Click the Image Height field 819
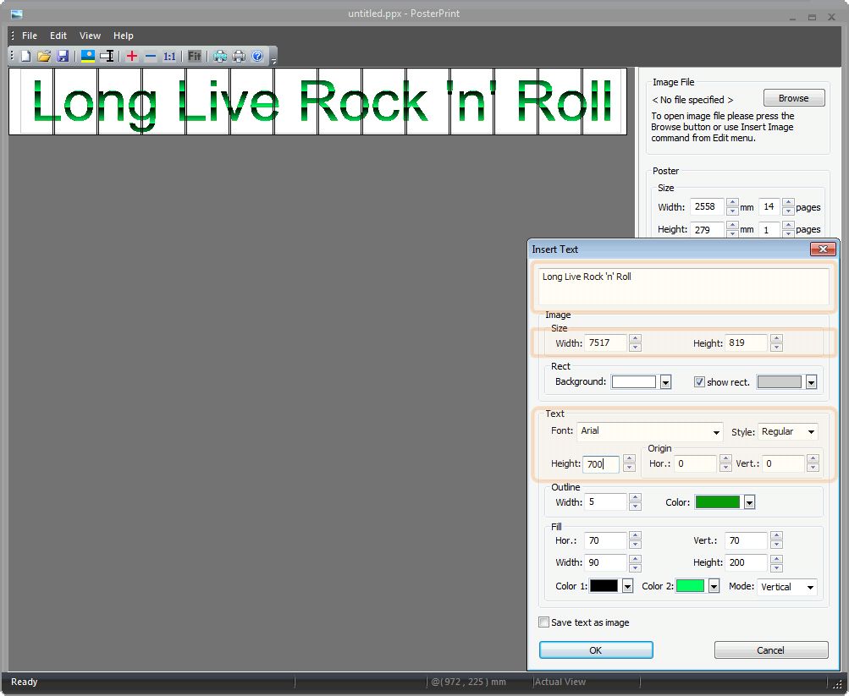The image size is (849, 696). pos(746,343)
